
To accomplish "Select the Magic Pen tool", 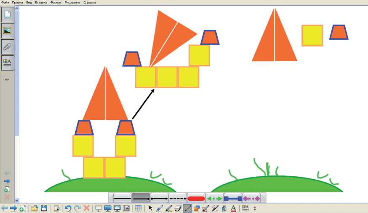I will (215, 208).
